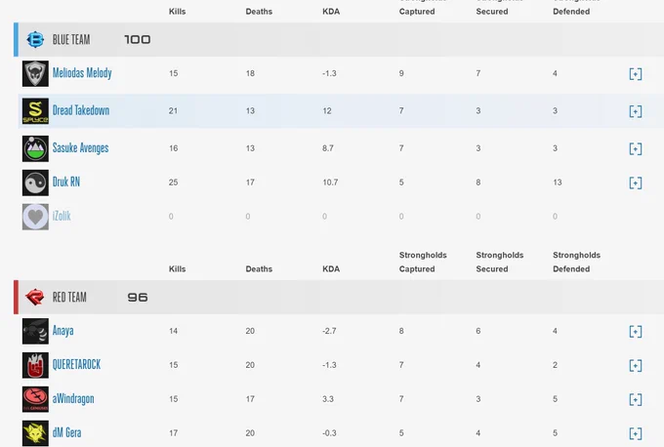Open the Druk RN player link
The image size is (664, 447).
click(x=66, y=182)
